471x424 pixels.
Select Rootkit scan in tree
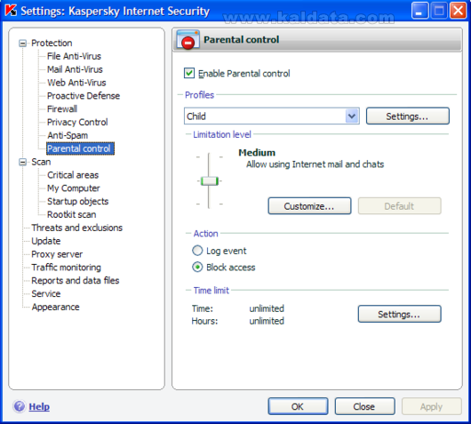tap(72, 214)
